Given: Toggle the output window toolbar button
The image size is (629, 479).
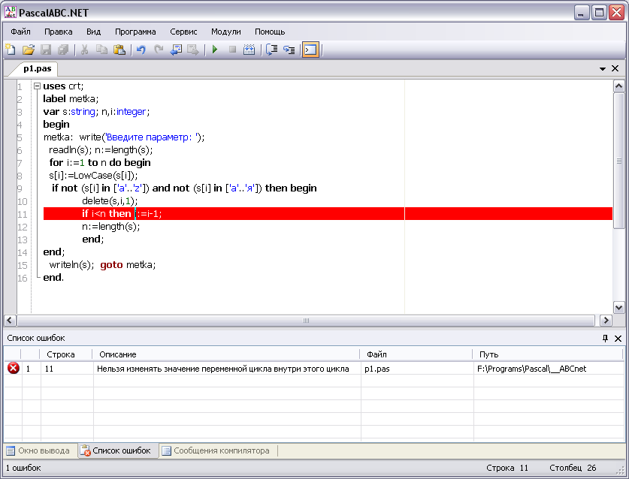Looking at the screenshot, I should (x=310, y=50).
